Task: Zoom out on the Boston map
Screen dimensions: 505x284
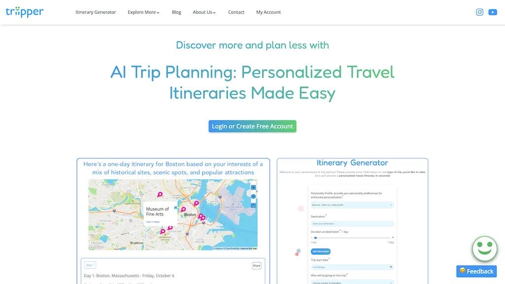Action: 253,196
